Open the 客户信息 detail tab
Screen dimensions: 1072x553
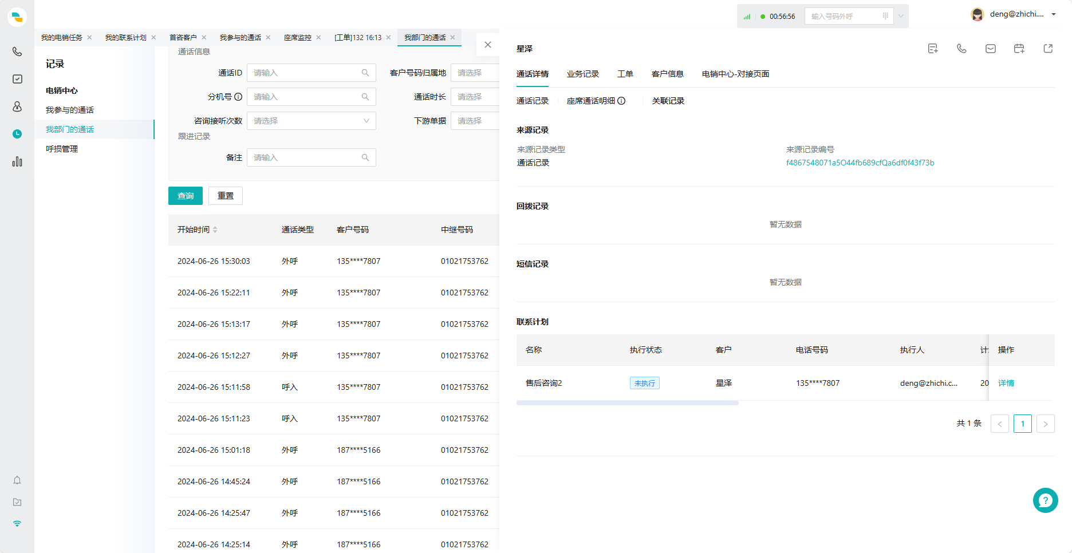tap(668, 74)
